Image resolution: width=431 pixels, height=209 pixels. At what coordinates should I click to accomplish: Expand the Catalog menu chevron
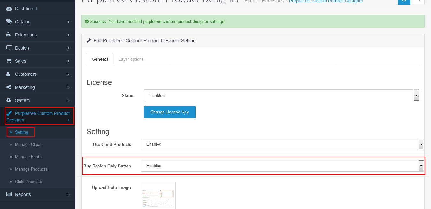[68, 22]
